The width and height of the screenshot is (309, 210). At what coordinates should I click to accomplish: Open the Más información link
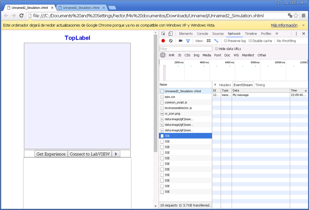(284, 25)
